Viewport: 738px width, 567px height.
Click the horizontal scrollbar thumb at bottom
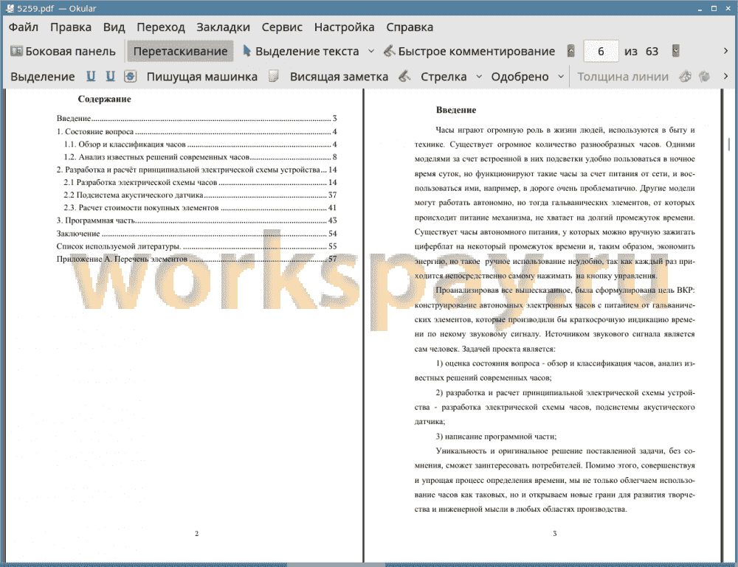336,565
